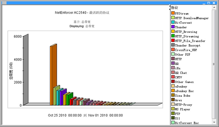Click the red HTTP_File_Transfer legend swatch
The width and height of the screenshot is (219, 127).
[x=173, y=41]
